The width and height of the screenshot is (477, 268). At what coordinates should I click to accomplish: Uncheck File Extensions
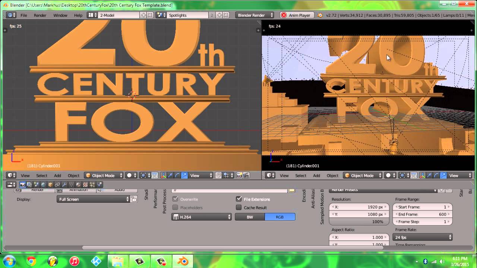[x=239, y=199]
